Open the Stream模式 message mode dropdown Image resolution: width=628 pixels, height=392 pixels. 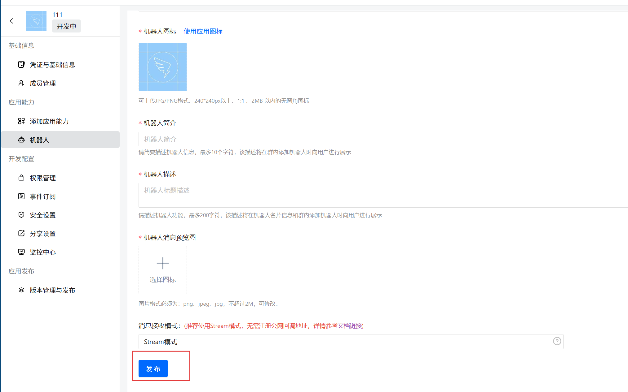coord(344,342)
